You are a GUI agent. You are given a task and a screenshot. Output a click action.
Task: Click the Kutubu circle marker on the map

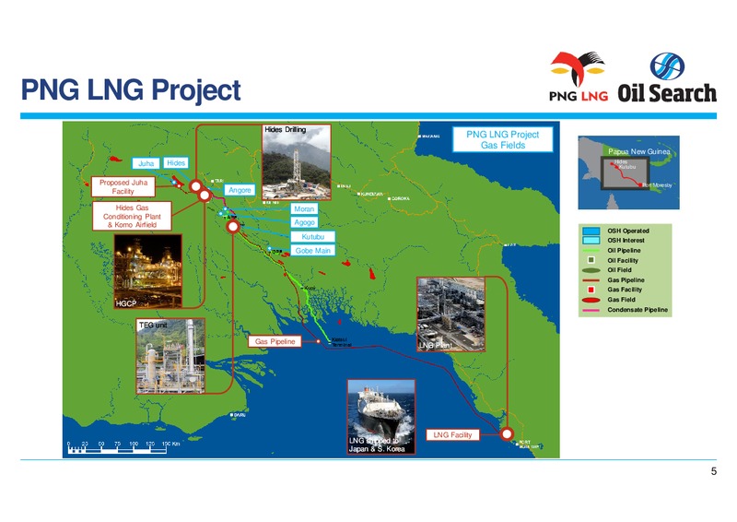pyautogui.click(x=233, y=227)
